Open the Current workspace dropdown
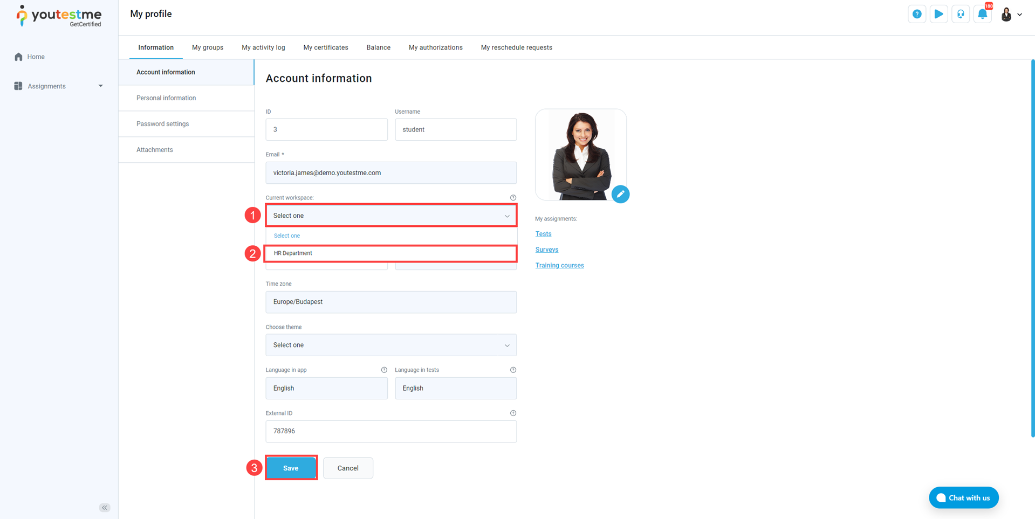Image resolution: width=1035 pixels, height=519 pixels. click(x=390, y=216)
